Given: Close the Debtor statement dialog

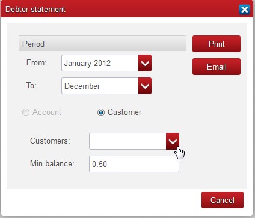Looking at the screenshot, I should point(244,10).
